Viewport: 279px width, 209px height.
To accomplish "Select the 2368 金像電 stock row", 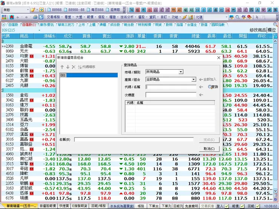I will click(x=137, y=46).
